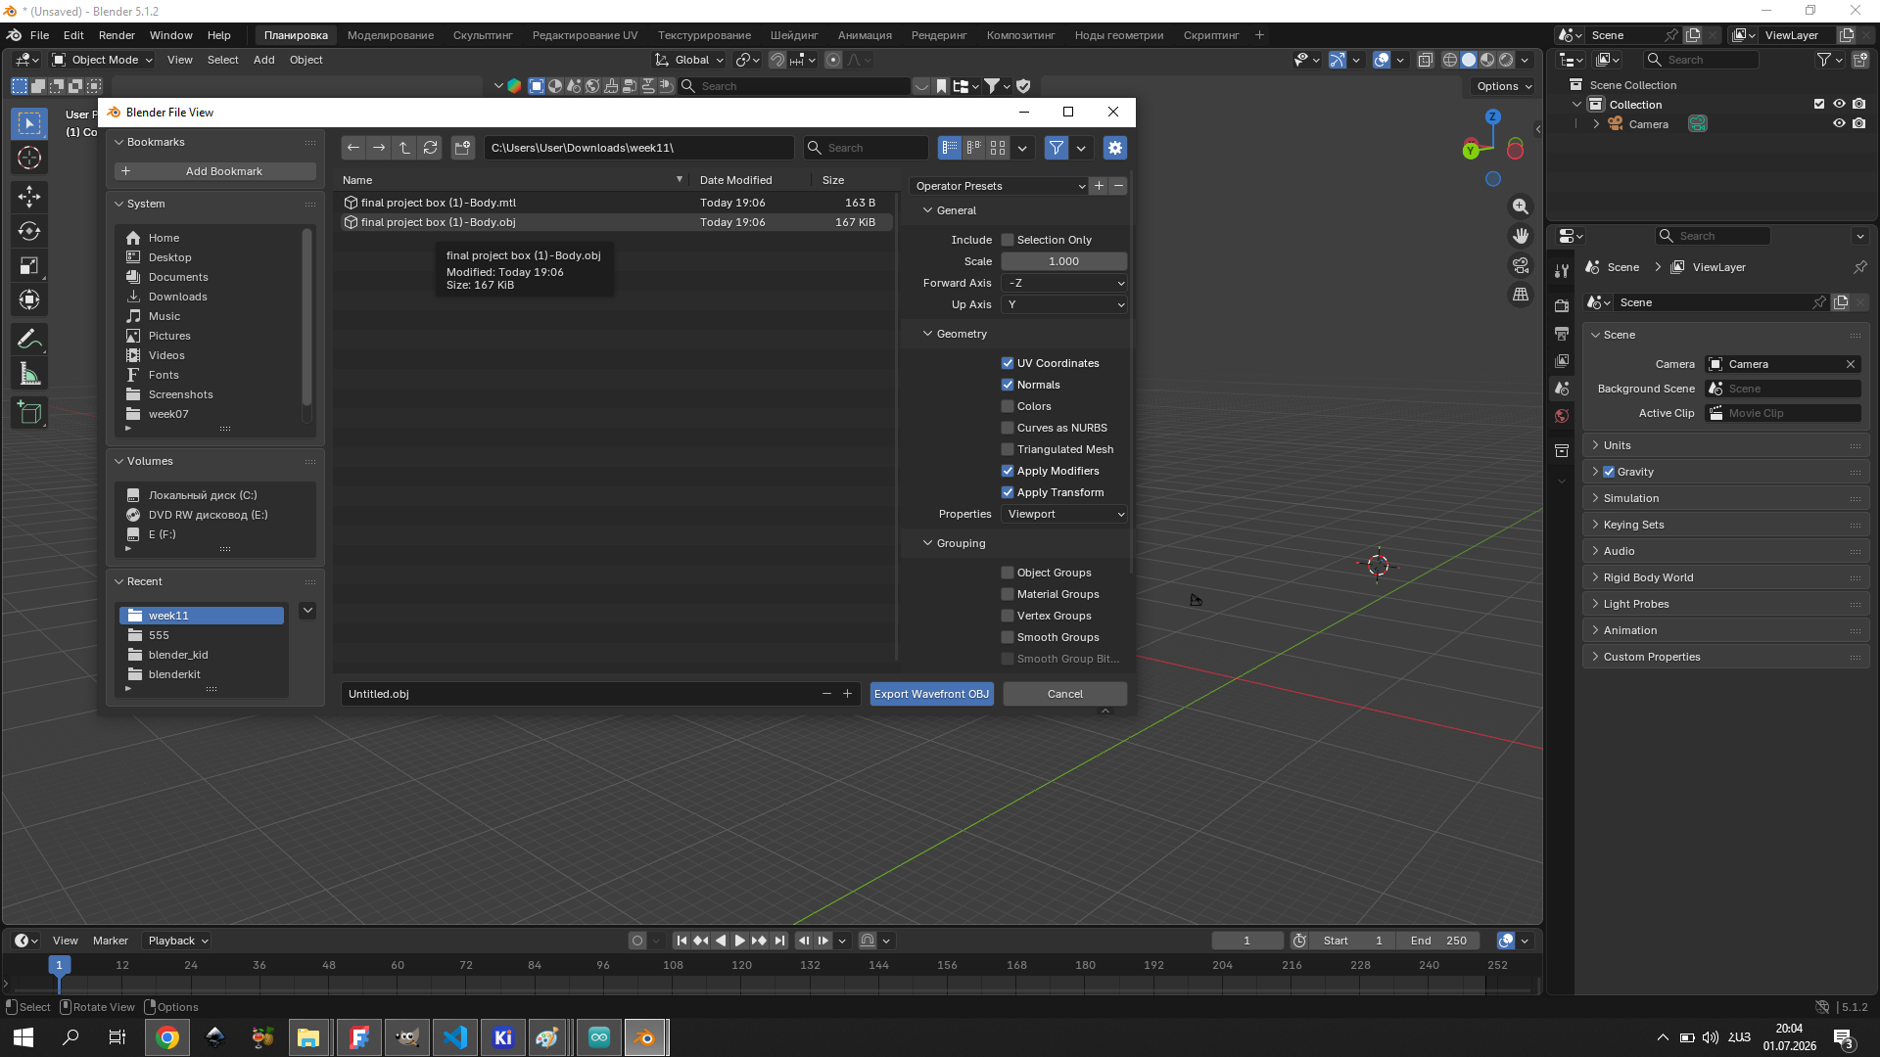
Task: Open the Render menu
Action: [x=117, y=35]
